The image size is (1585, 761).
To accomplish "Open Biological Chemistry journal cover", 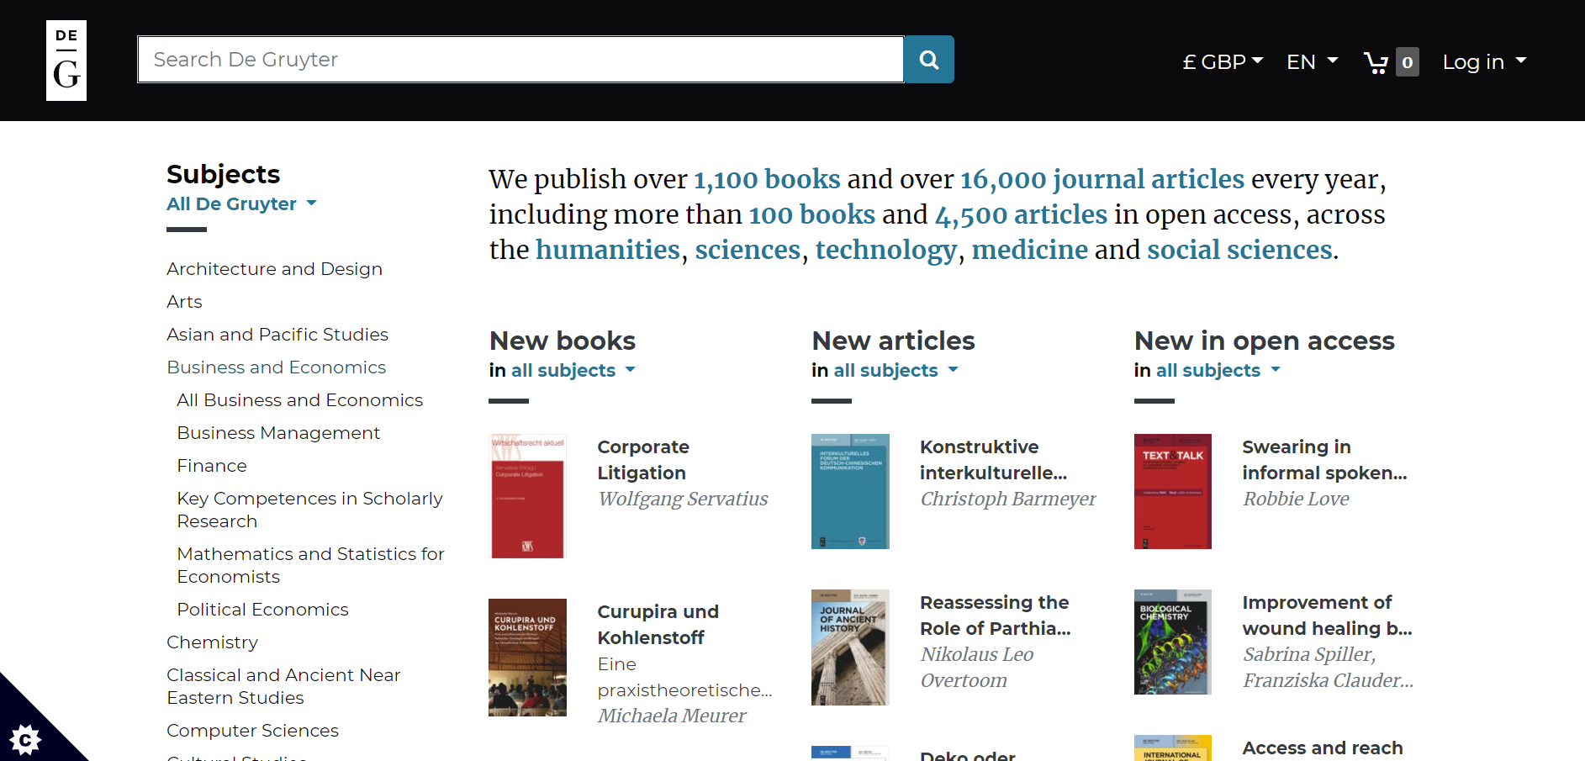I will click(1173, 642).
